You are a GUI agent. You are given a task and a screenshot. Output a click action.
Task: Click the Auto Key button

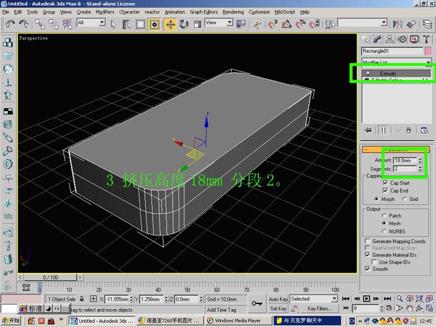[x=278, y=299]
